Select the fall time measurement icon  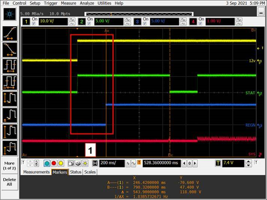point(10,50)
